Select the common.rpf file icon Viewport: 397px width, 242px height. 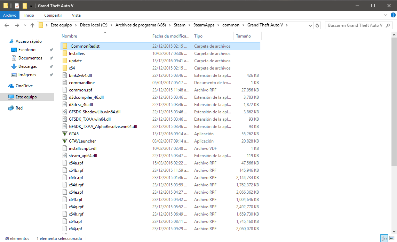pyautogui.click(x=65, y=90)
